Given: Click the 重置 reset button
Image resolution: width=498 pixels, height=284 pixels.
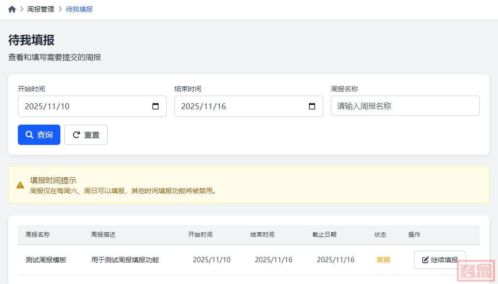Looking at the screenshot, I should tap(86, 135).
